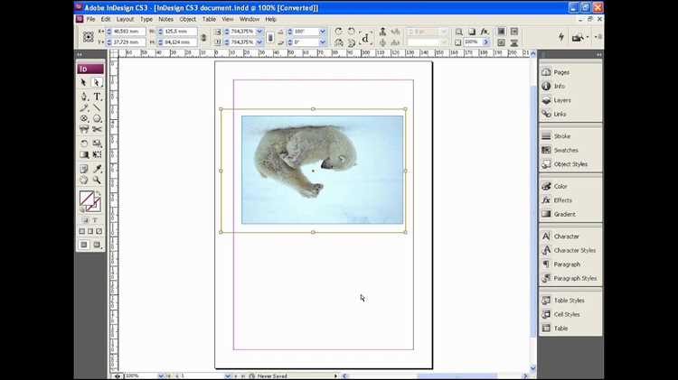Viewport: 678px width, 380px height.
Task: Open the zoom level dropdown at bottom
Action: (x=161, y=376)
